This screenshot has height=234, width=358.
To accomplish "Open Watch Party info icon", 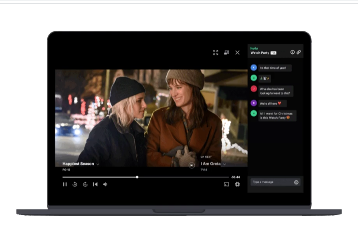I will [292, 52].
